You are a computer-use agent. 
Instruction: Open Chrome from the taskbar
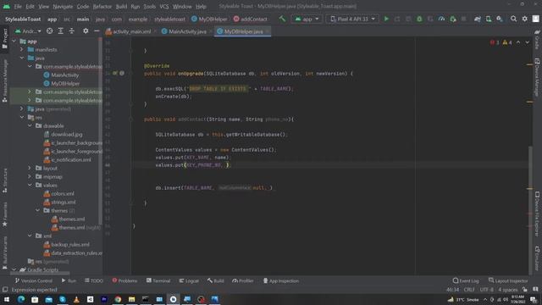tap(118, 299)
